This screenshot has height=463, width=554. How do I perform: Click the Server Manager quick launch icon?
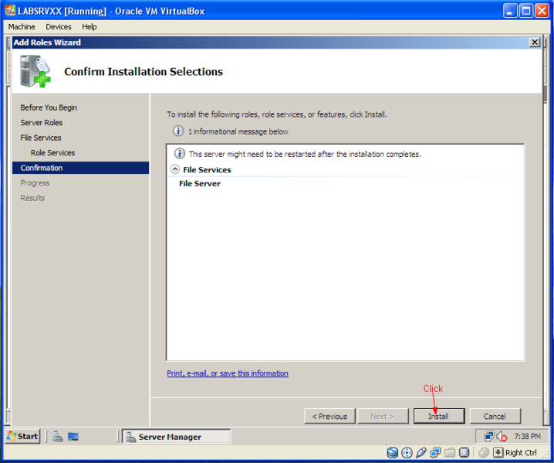(x=58, y=437)
